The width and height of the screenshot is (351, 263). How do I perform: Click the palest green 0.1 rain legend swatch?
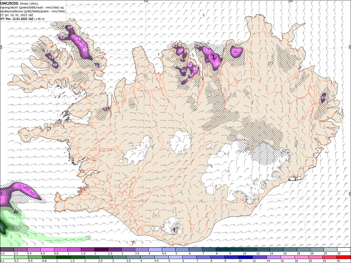(7, 257)
